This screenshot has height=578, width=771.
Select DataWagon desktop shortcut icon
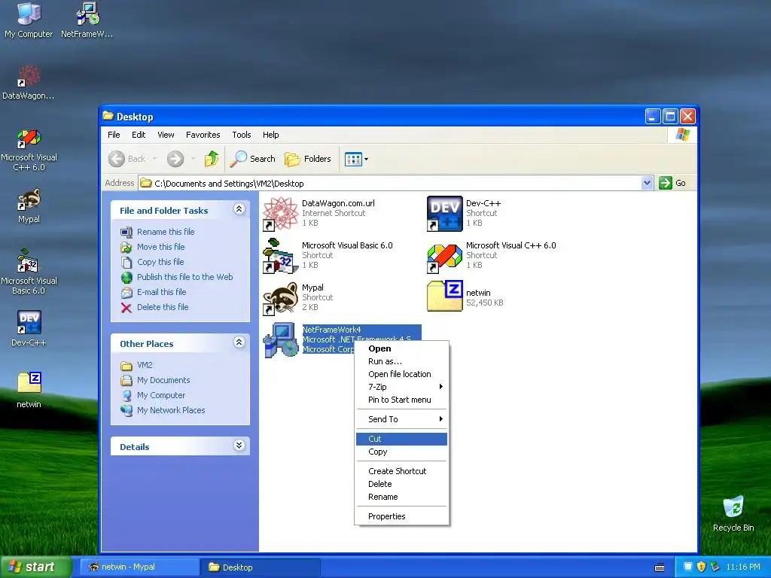(29, 82)
